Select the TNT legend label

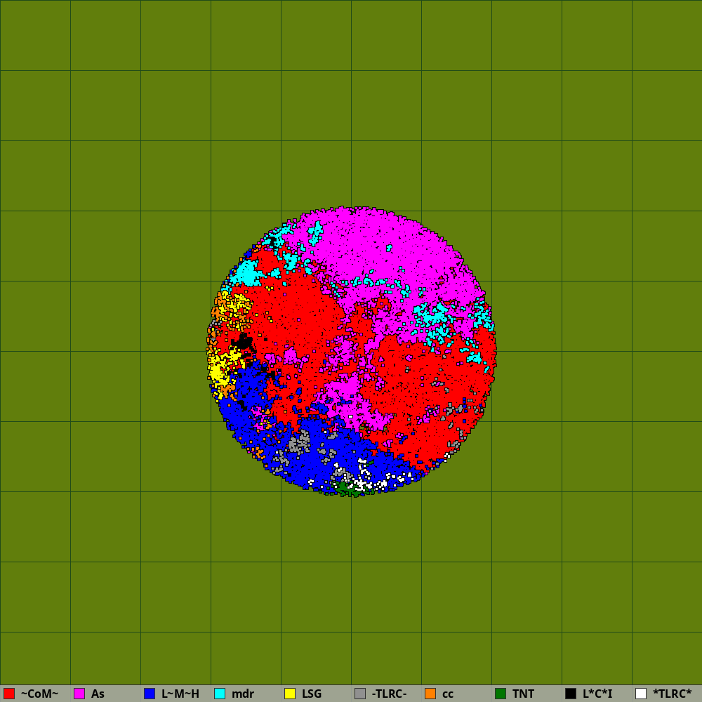click(523, 694)
